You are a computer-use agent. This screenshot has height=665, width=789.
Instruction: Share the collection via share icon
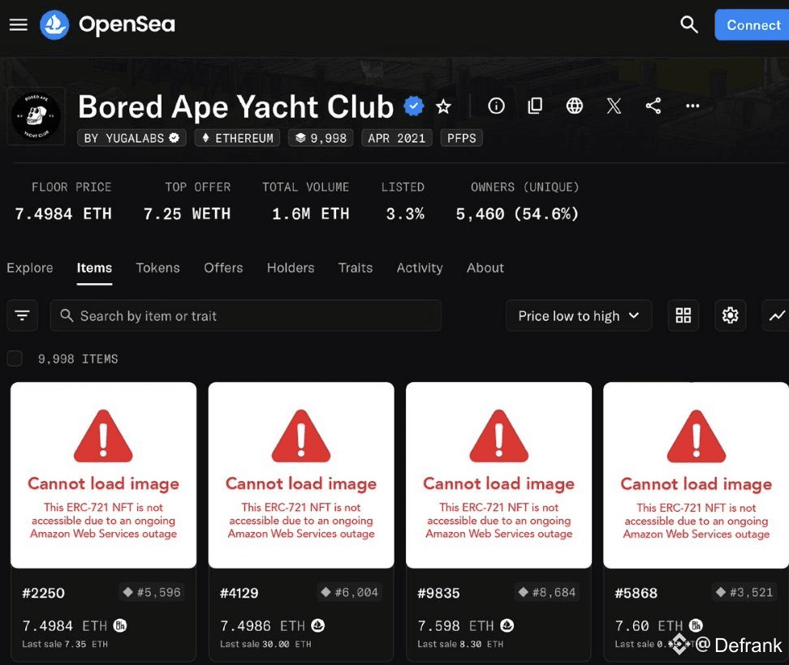point(653,105)
